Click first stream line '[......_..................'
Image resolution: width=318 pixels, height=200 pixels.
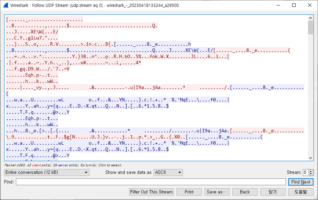45,19
